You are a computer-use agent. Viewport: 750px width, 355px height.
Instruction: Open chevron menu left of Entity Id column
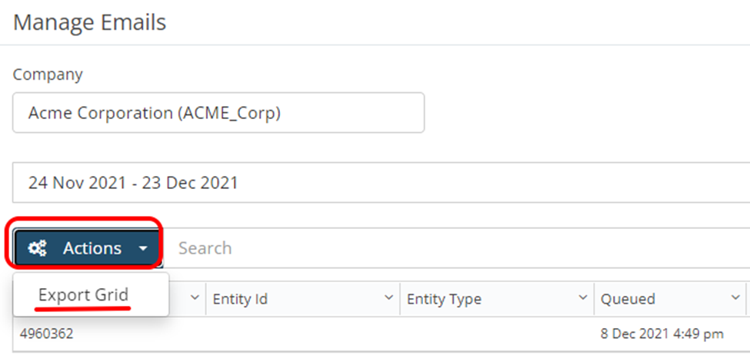tap(194, 297)
